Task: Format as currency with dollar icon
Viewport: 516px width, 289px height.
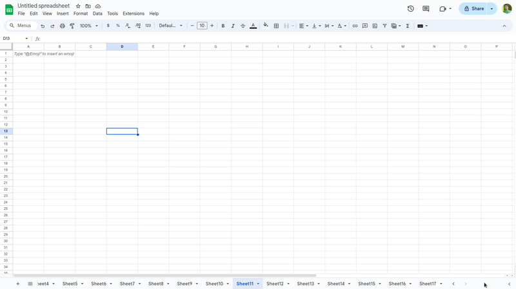Action: click(108, 26)
